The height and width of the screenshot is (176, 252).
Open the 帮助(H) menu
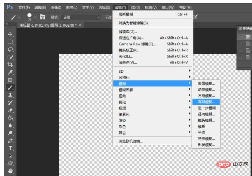click(x=185, y=8)
